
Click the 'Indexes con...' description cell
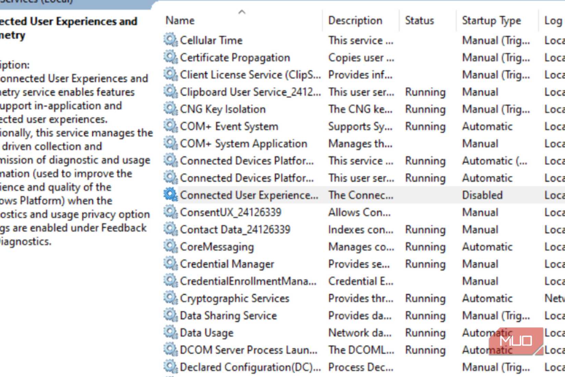click(361, 229)
